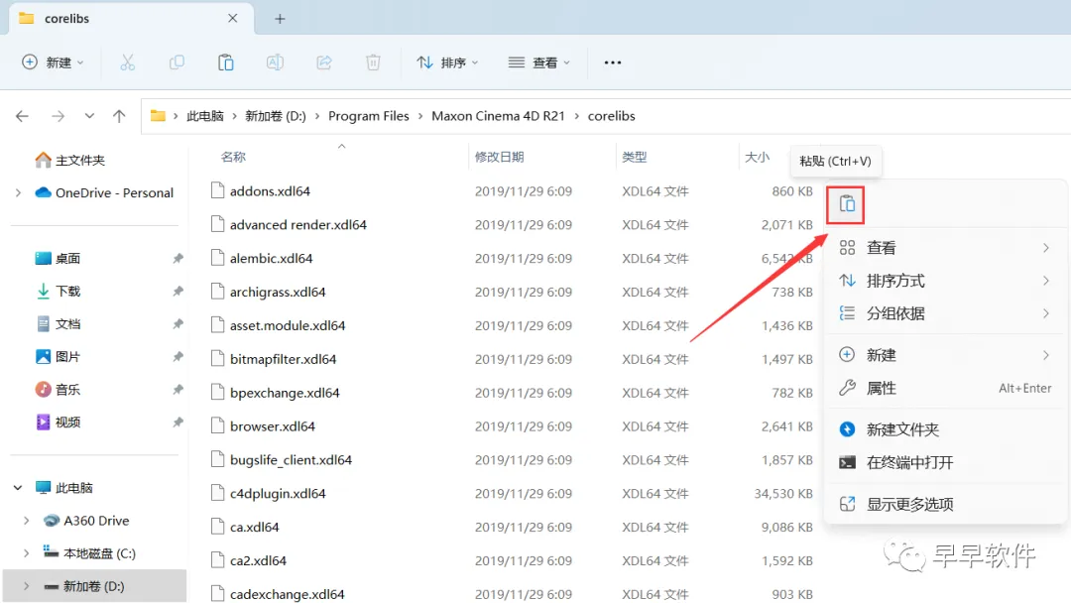Click the Delete trash icon in toolbar
This screenshot has width=1071, height=603.
coord(373,62)
